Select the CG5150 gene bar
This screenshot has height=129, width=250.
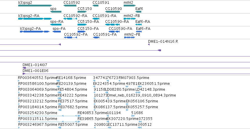[x=82, y=12]
